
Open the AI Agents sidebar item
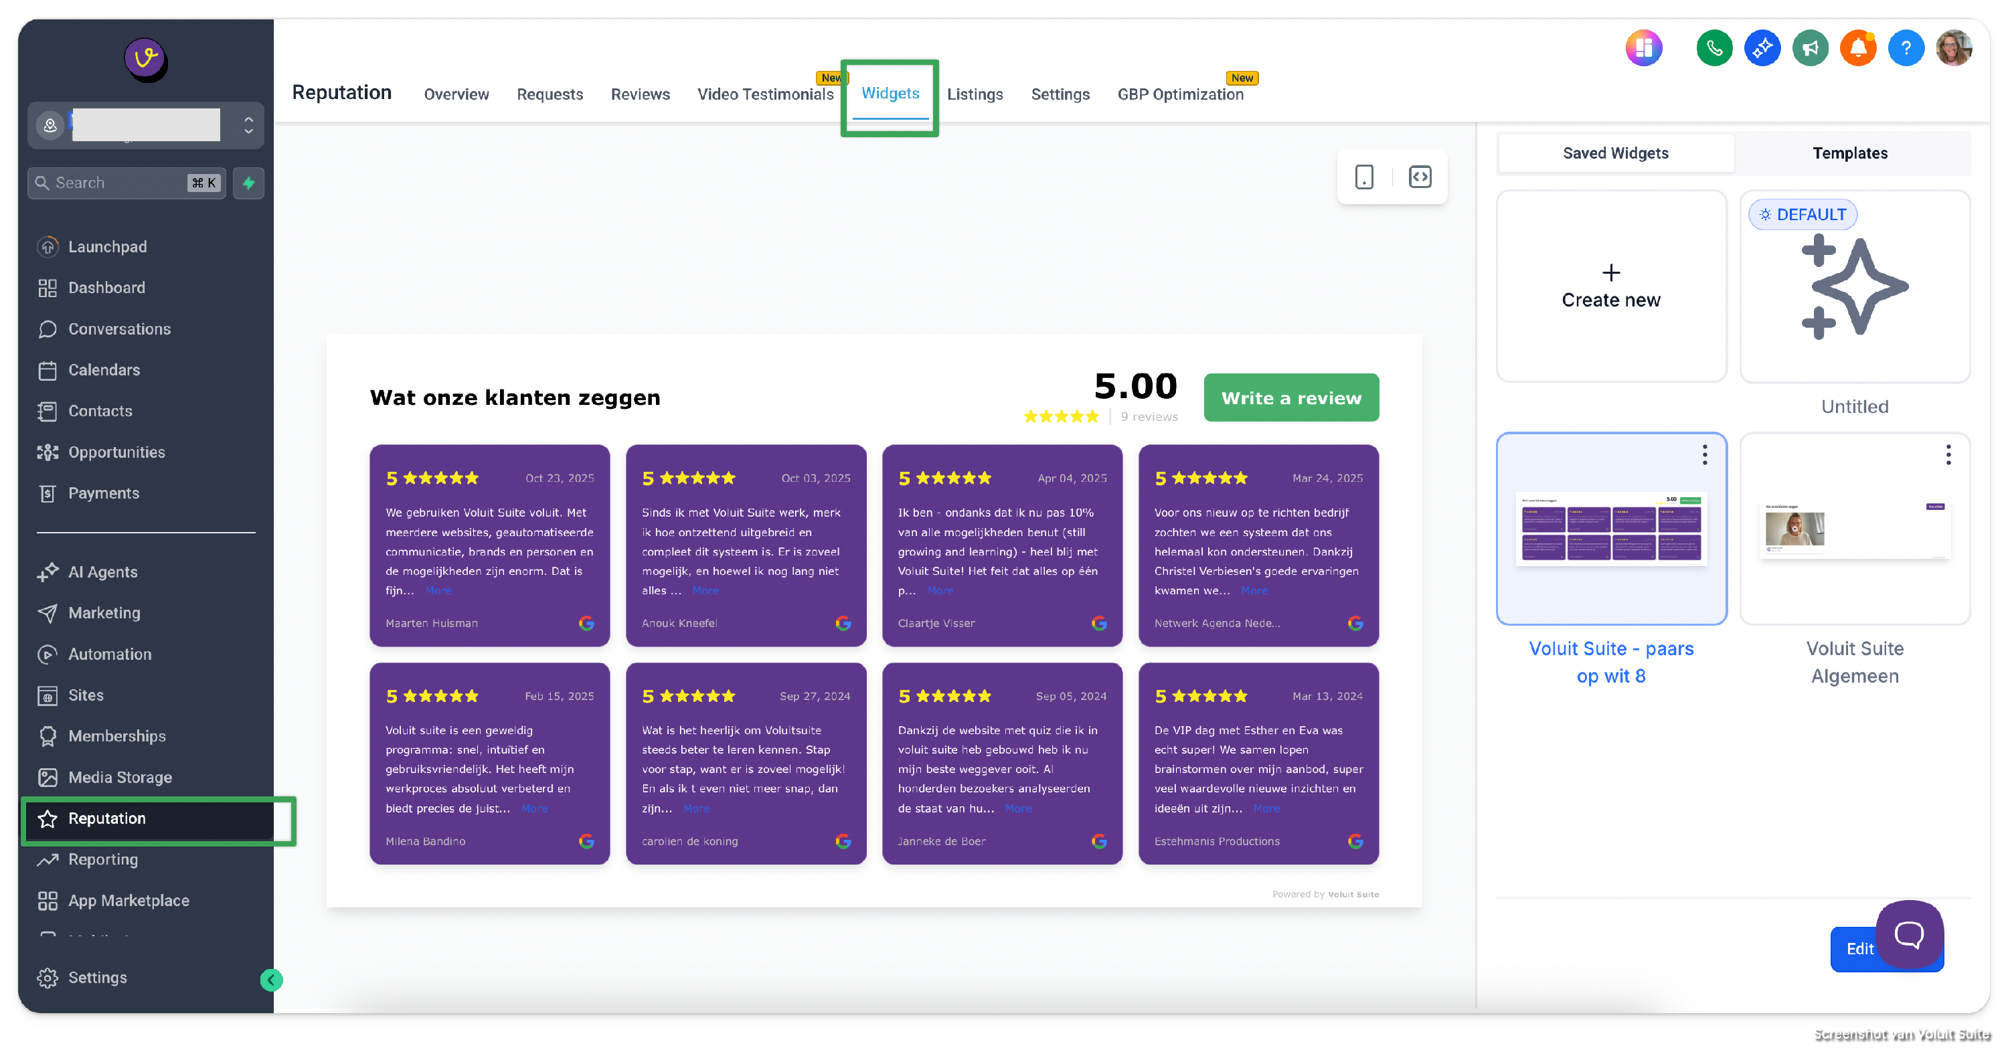coord(102,572)
